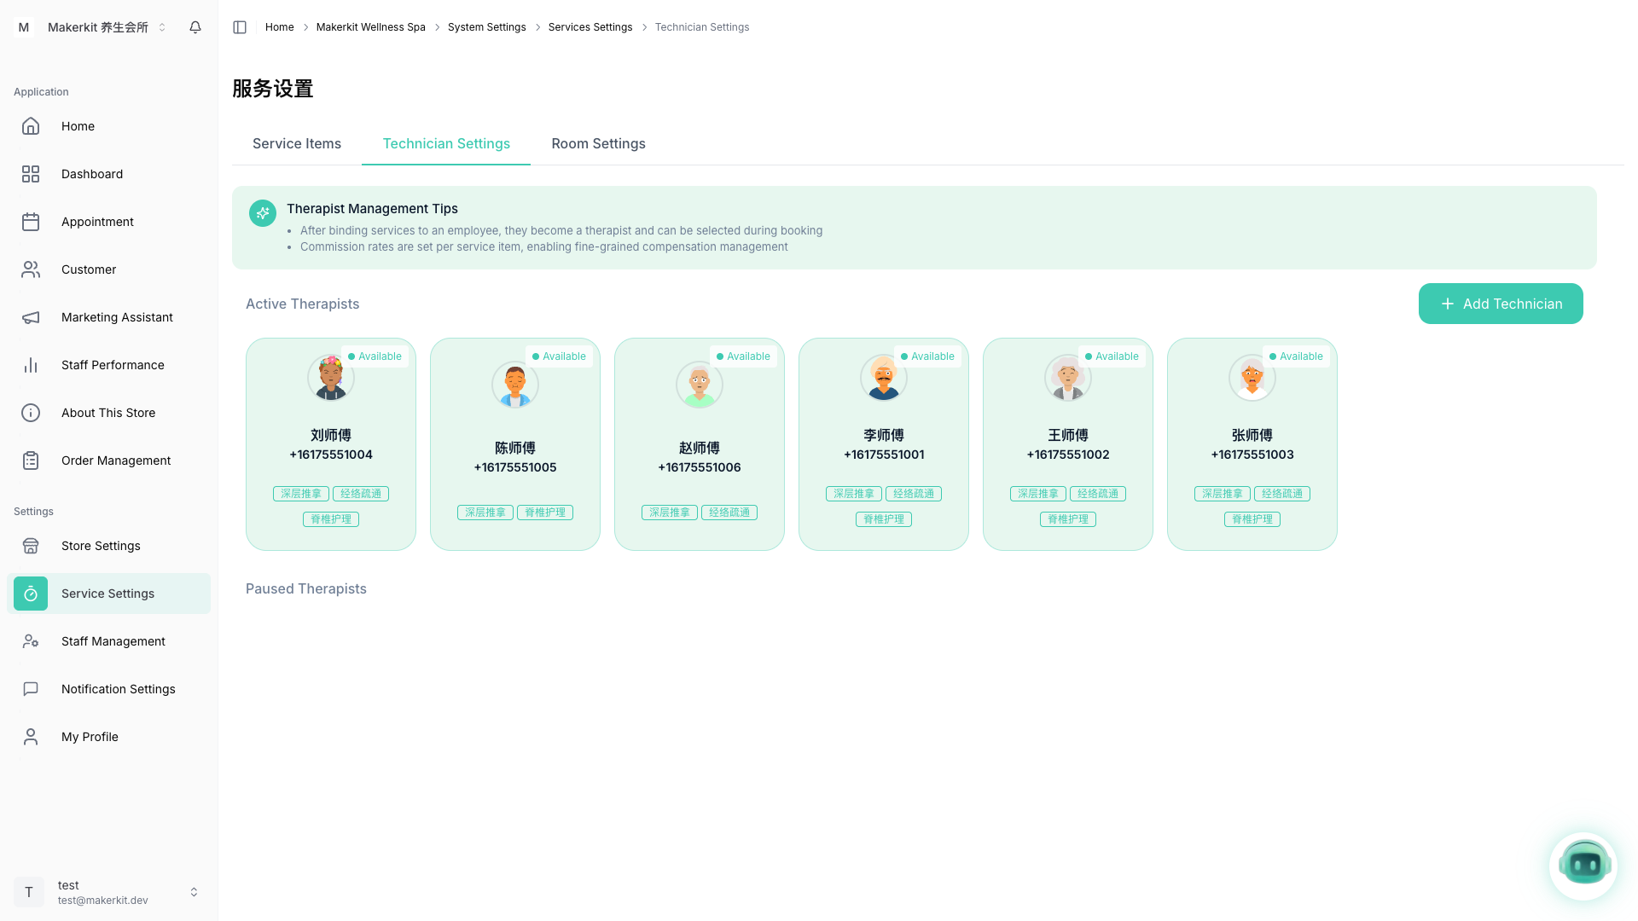Screen dimensions: 1638x921
Task: Toggle the sidebar panel icon
Action: tap(240, 27)
